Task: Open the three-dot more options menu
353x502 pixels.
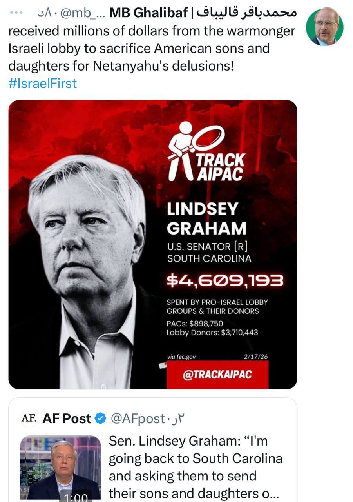Action: 16,13
